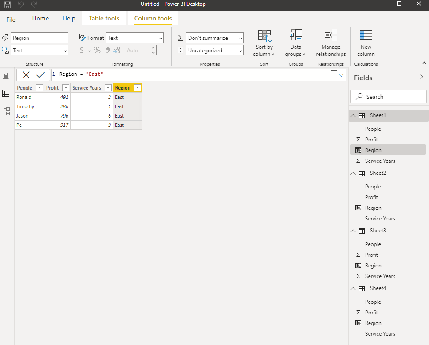
Task: Click the Redo arrow icon
Action: click(34, 4)
